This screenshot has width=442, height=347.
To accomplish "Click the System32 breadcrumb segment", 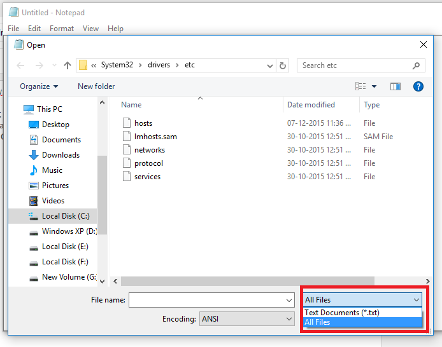I will (117, 65).
